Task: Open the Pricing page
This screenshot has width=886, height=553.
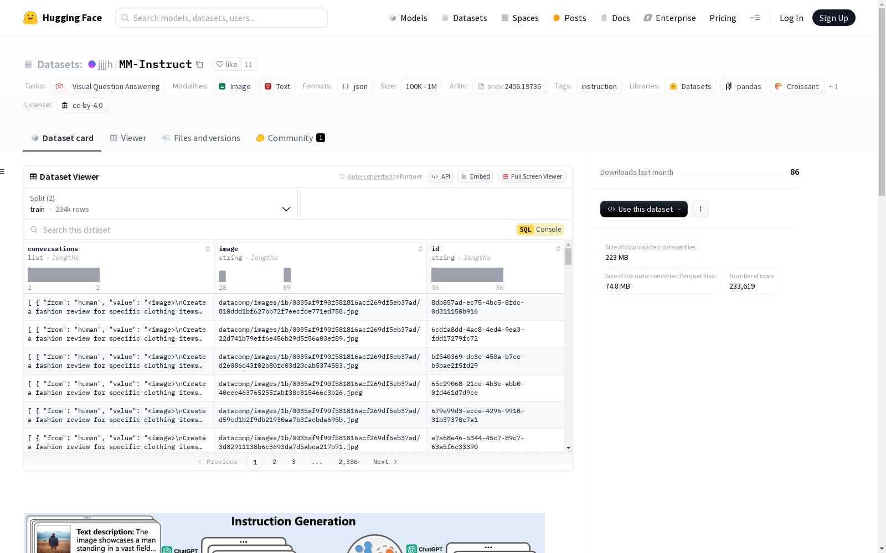Action: pyautogui.click(x=723, y=18)
